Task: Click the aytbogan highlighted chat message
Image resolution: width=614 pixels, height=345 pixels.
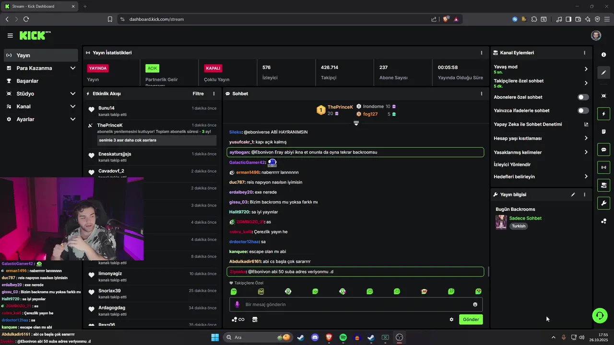Action: 355,152
